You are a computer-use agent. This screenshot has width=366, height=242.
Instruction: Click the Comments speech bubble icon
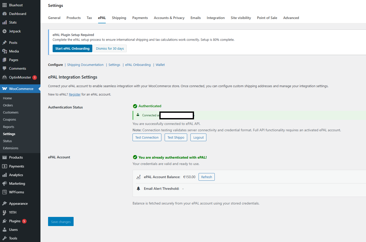tap(5, 68)
